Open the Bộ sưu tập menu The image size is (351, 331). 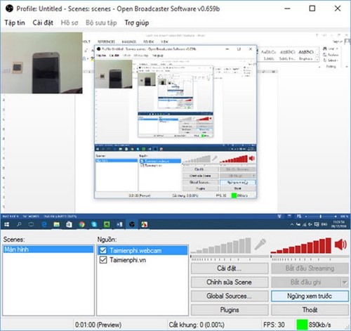[101, 22]
